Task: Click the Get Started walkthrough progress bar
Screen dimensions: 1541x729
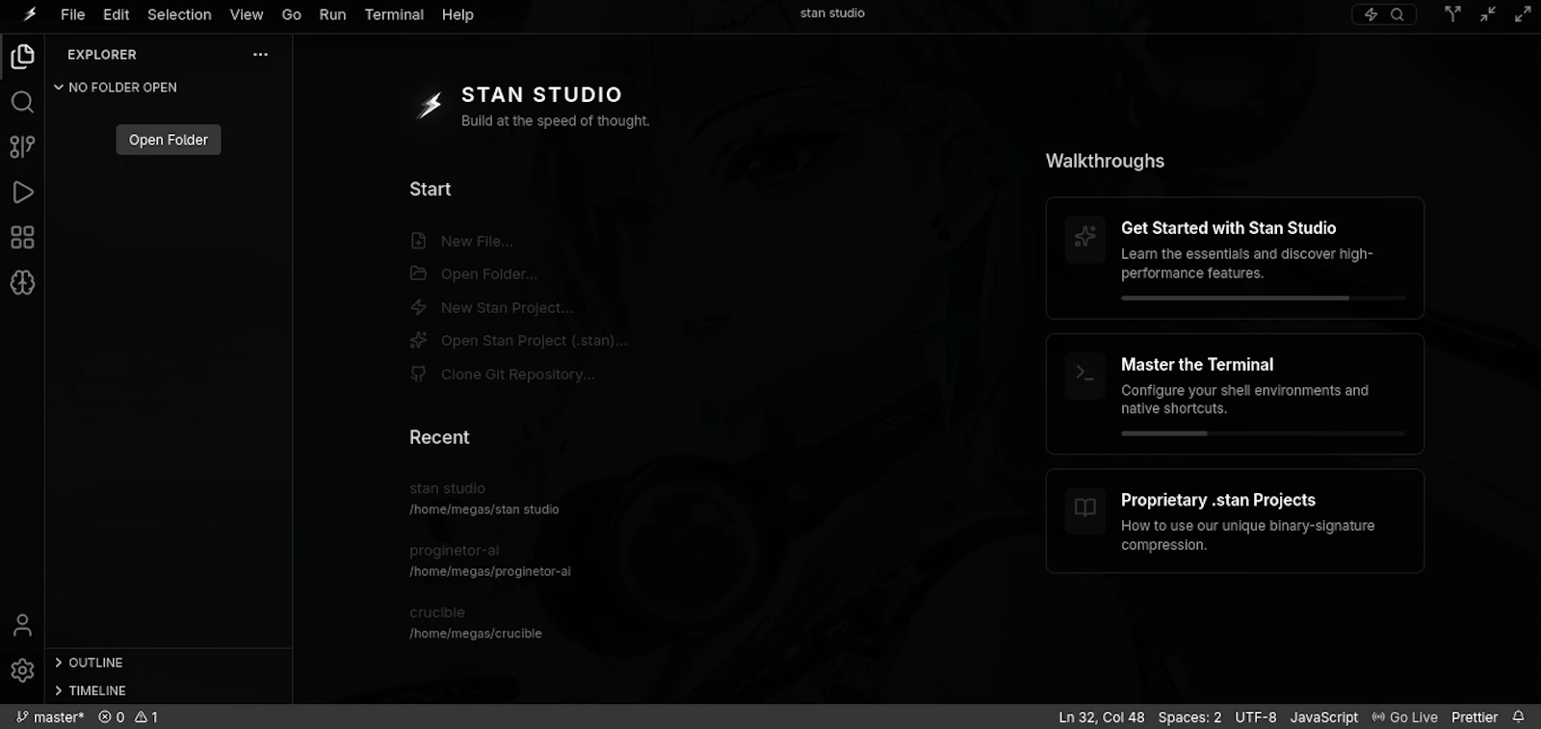Action: (1264, 298)
